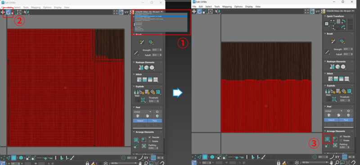Click XY falloff space button in right window
The width and height of the screenshot is (360, 165).
(x=337, y=157)
